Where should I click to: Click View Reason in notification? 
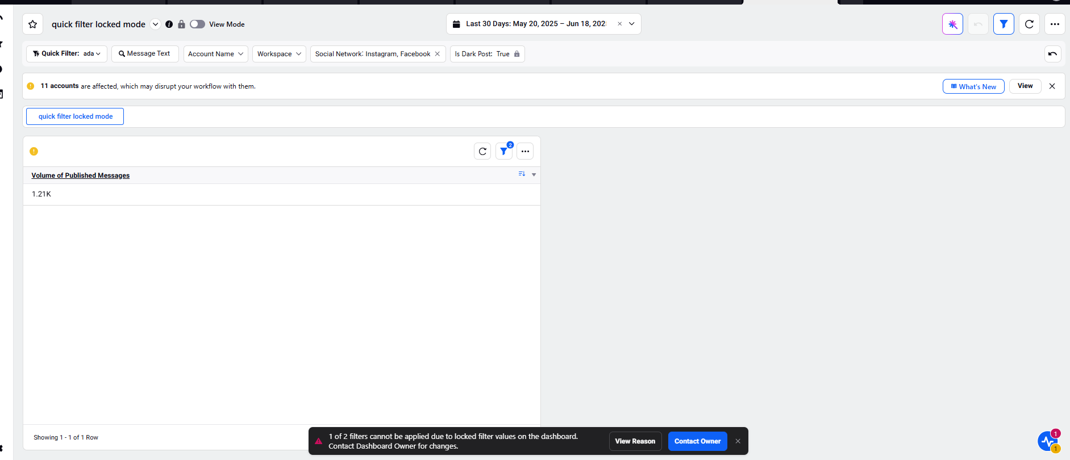click(635, 441)
